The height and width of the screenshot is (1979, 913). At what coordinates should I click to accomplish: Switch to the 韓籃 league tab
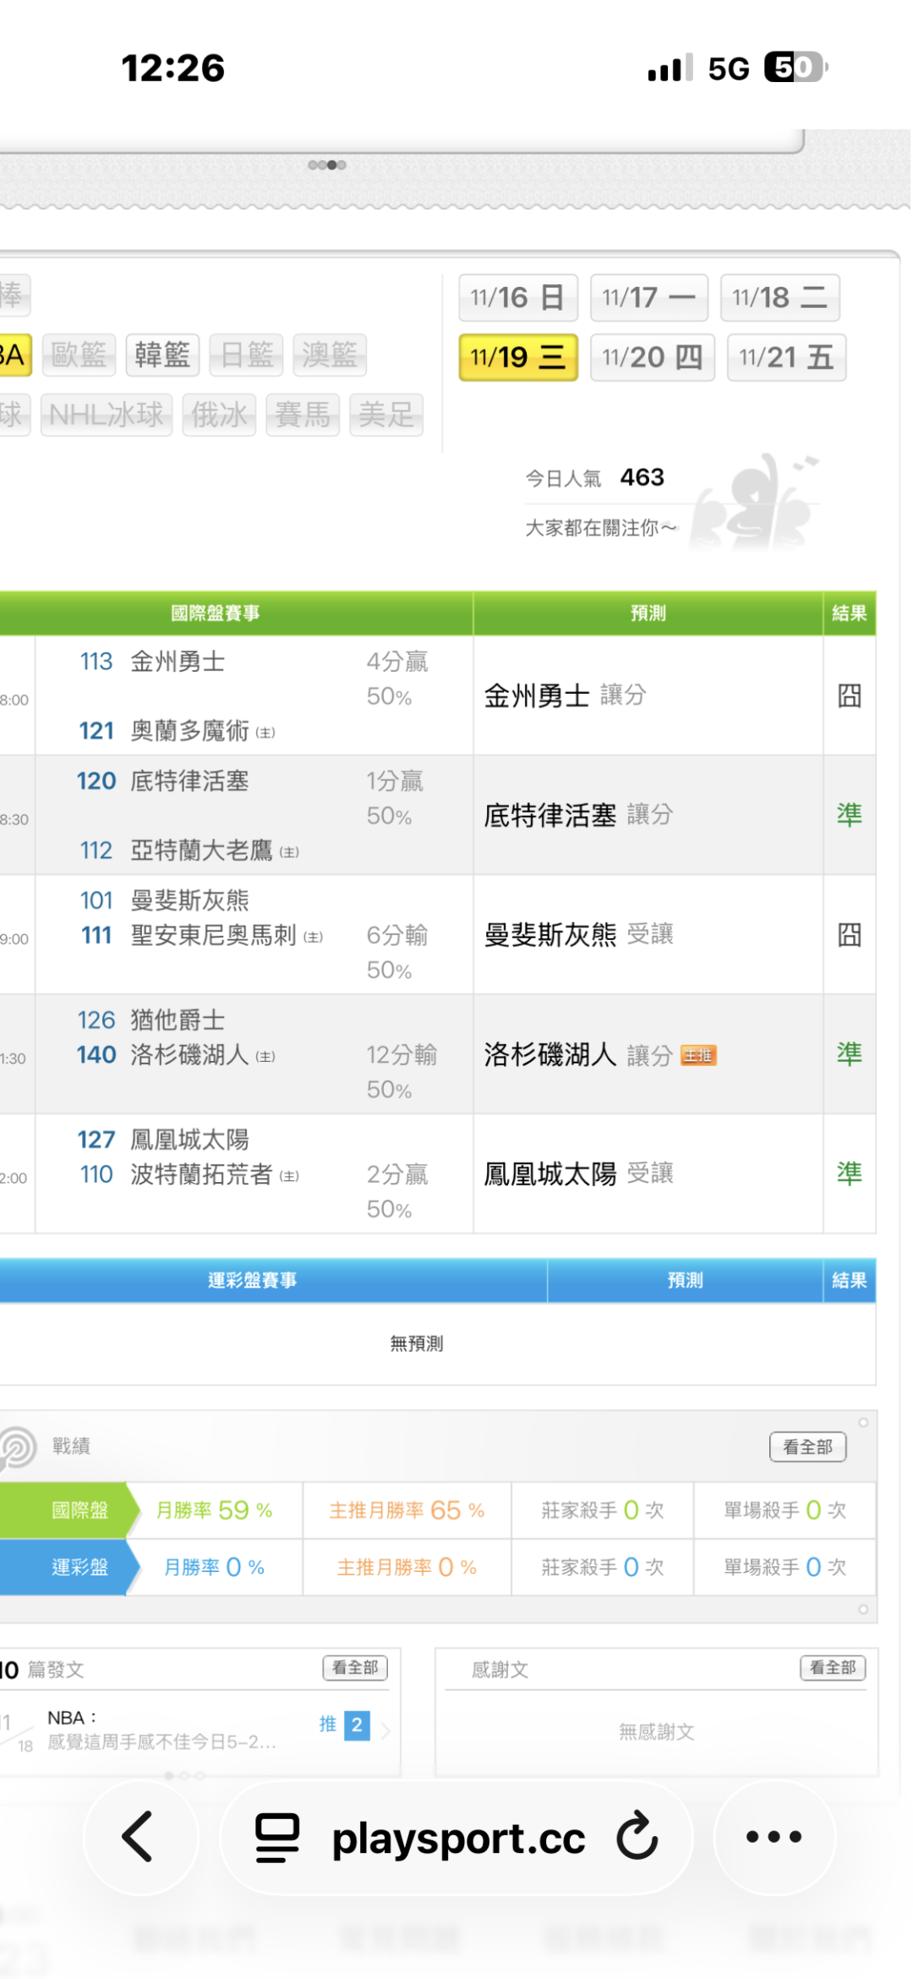tap(162, 355)
